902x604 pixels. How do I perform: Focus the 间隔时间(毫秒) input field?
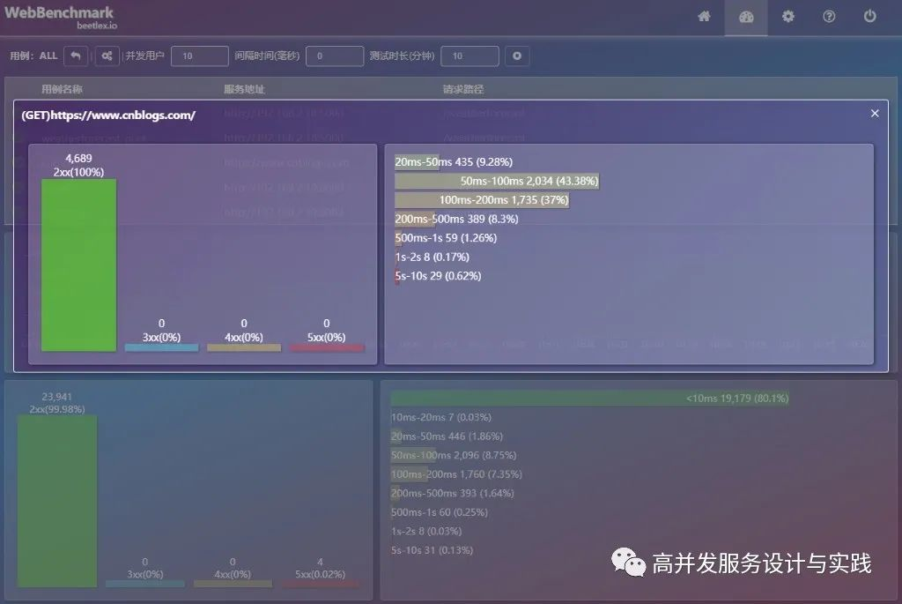click(334, 56)
